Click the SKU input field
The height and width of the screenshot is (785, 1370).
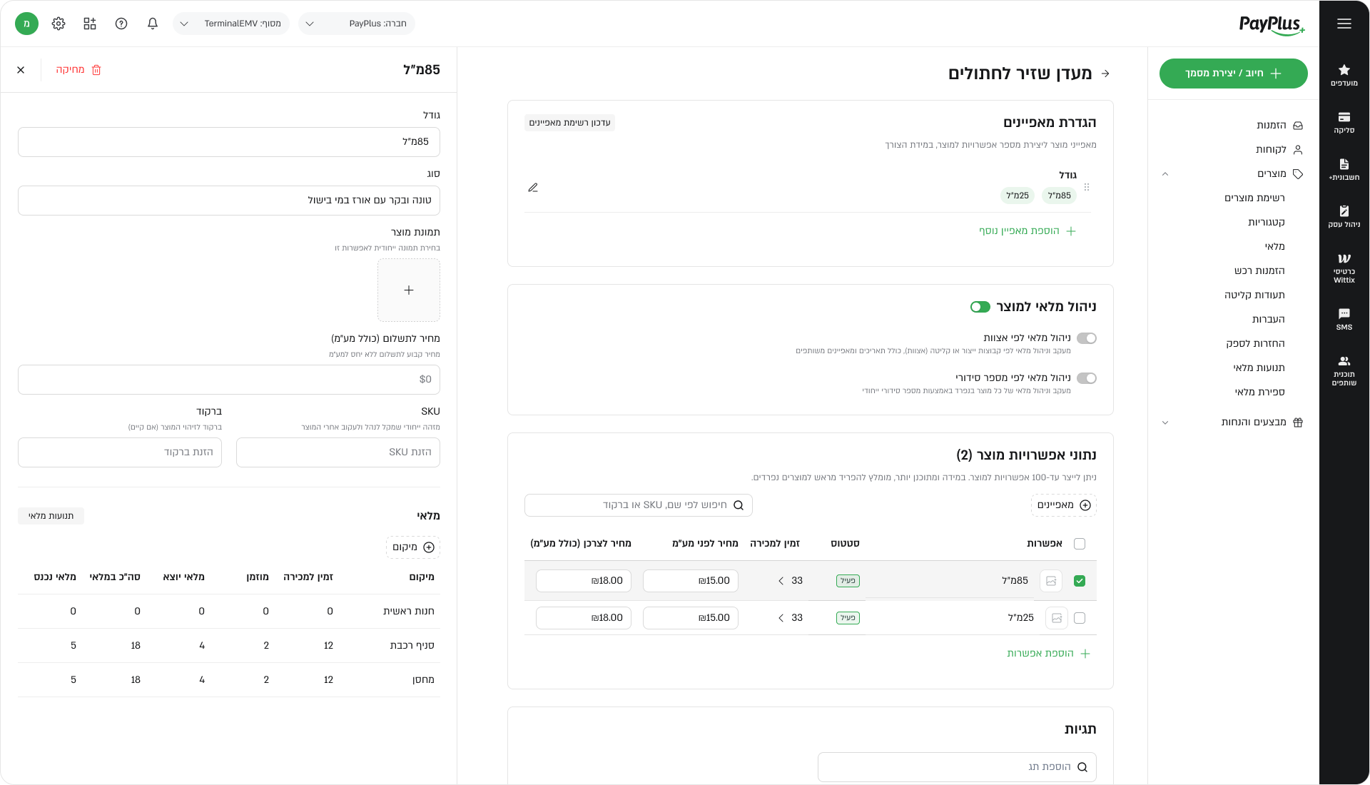pyautogui.click(x=338, y=452)
